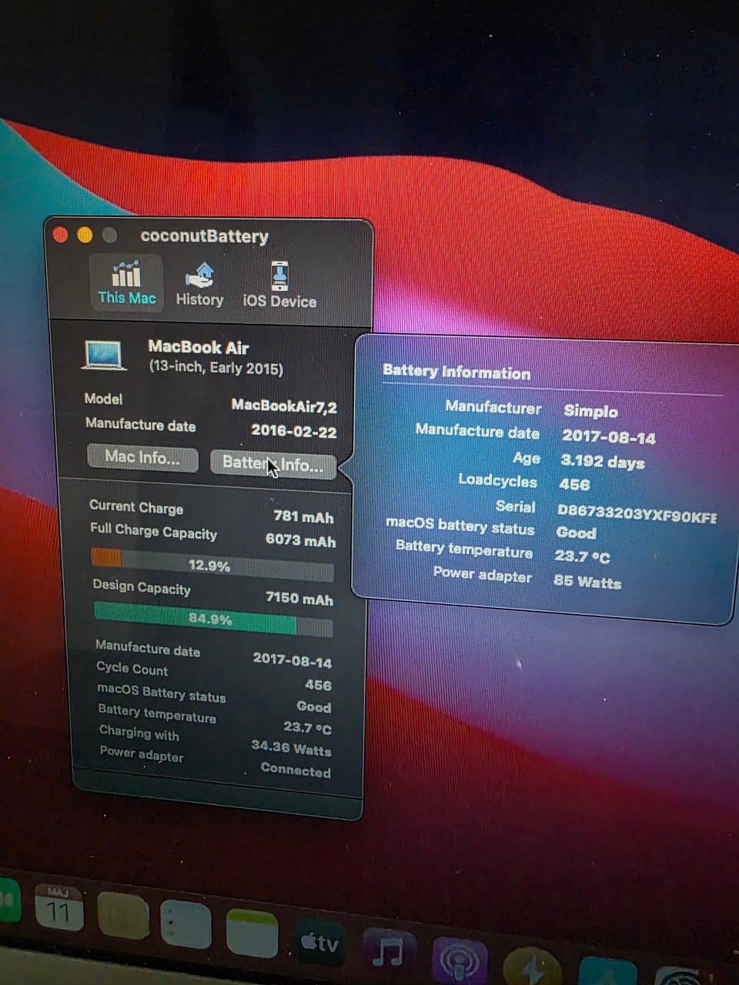This screenshot has height=985, width=739.
Task: Open Calendar from the Dock
Action: pyautogui.click(x=59, y=909)
